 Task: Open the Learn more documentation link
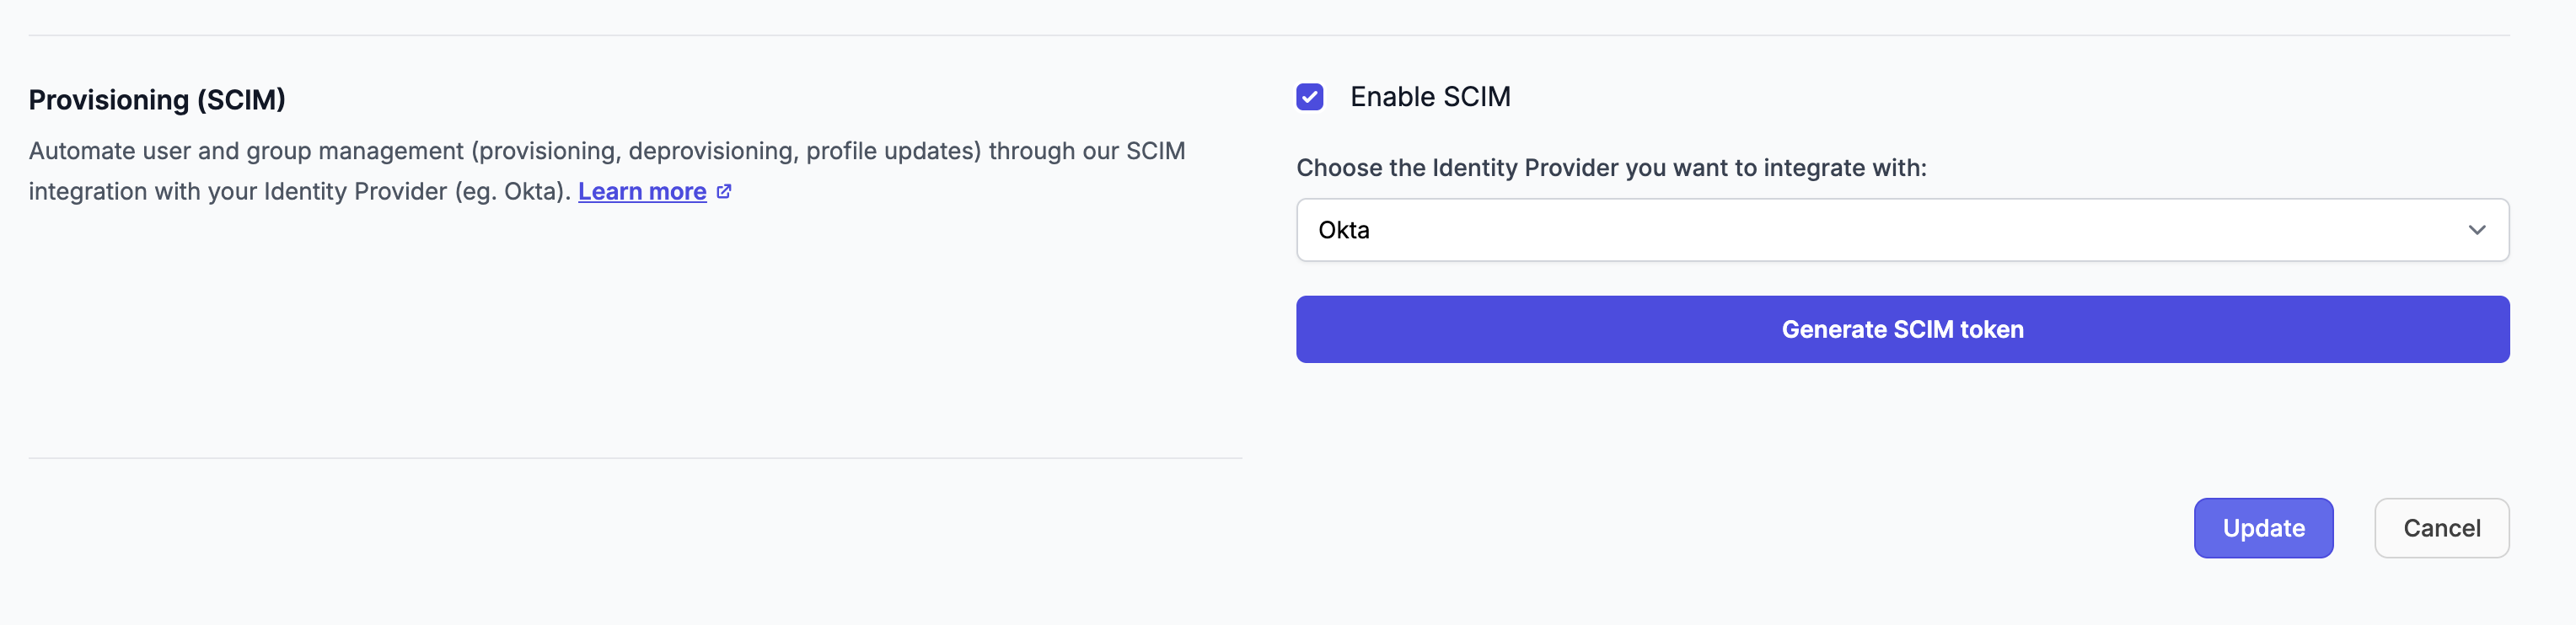click(x=641, y=190)
